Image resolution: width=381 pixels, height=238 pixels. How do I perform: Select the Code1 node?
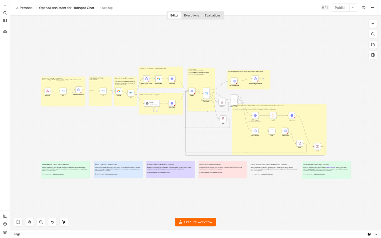(x=273, y=116)
